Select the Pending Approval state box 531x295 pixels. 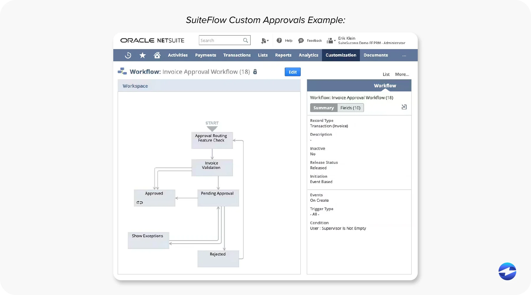[218, 198]
